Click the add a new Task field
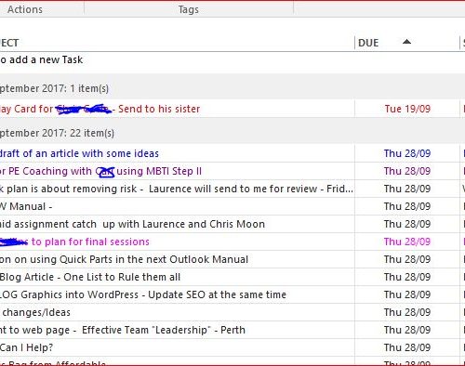Screen dimensions: 465x366 pyautogui.click(x=178, y=59)
